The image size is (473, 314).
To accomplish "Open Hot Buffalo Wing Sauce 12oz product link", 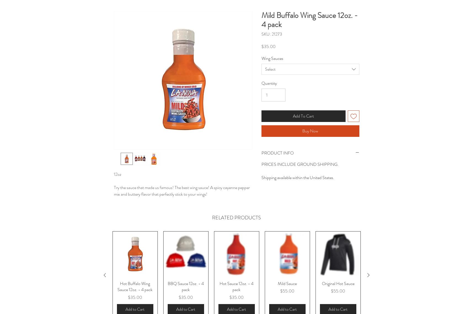I will tap(135, 286).
